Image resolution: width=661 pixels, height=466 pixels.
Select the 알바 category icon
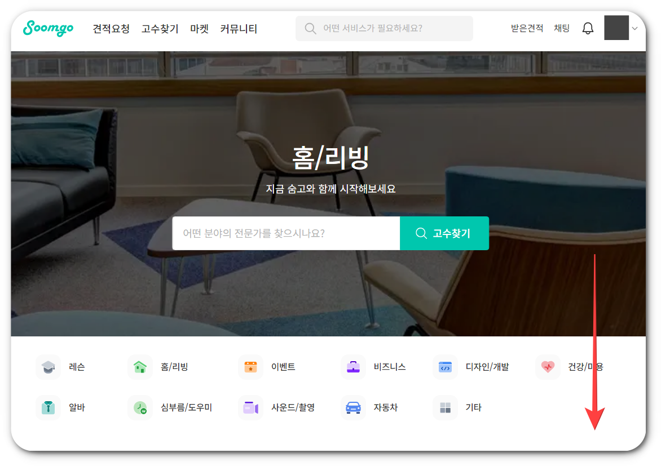click(x=48, y=407)
